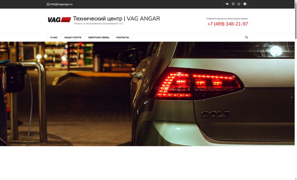
Task: Click the envelope icon beside the email address
Action: [x=48, y=4]
